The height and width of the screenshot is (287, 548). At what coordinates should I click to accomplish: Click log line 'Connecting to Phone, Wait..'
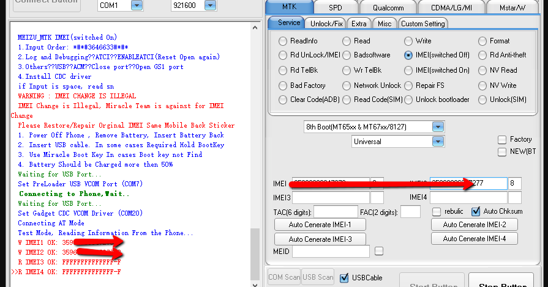coord(74,194)
